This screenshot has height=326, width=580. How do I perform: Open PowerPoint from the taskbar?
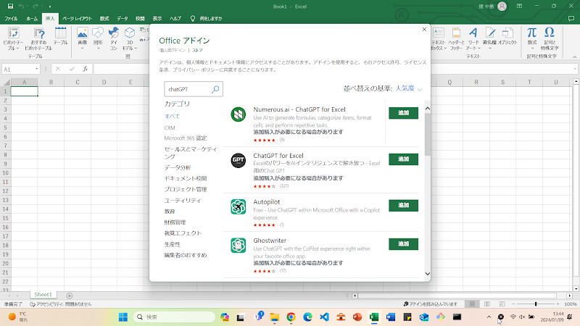point(357,317)
